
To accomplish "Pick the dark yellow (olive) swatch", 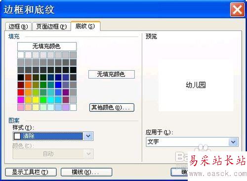I will pyautogui.click(x=36, y=85).
